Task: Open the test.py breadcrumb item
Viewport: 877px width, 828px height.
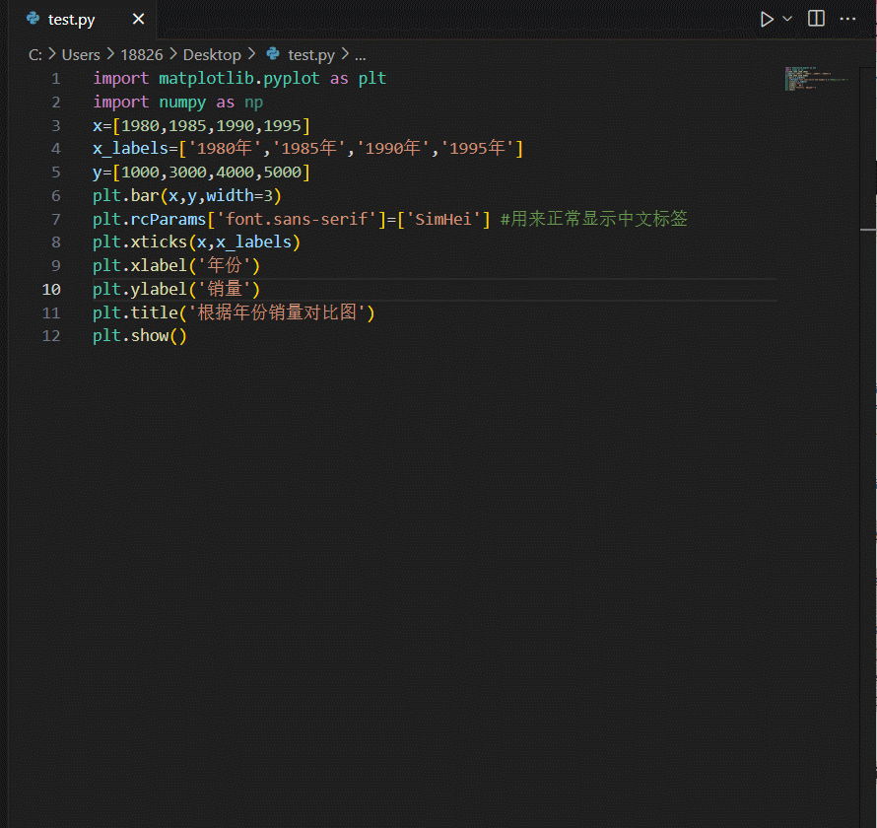Action: click(x=311, y=55)
